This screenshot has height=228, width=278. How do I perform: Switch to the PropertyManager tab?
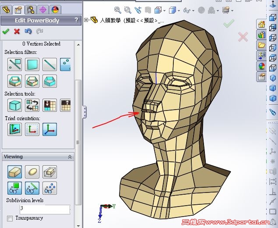coord(18,10)
